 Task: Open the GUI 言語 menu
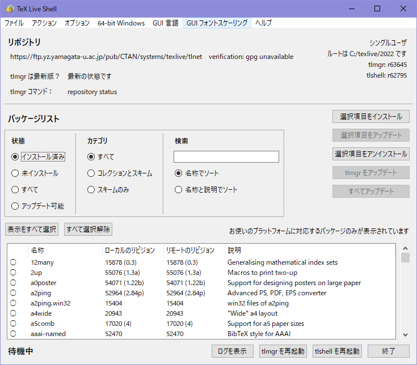pyautogui.click(x=166, y=23)
